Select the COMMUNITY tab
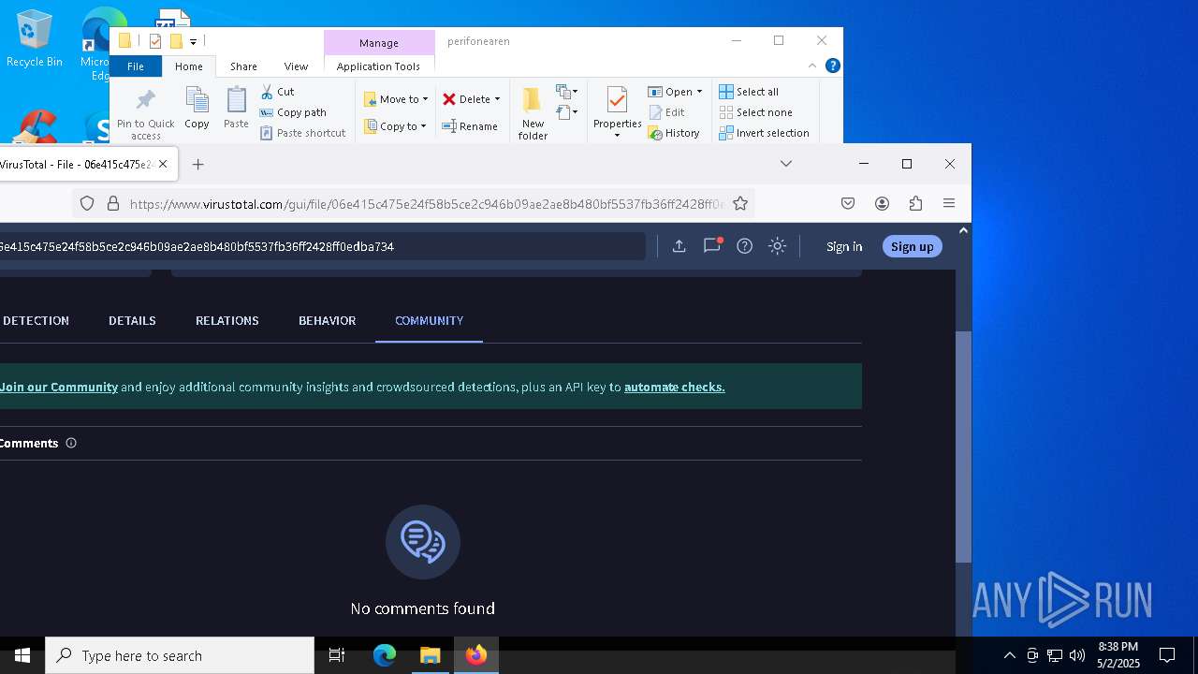The height and width of the screenshot is (674, 1198). coord(430,321)
